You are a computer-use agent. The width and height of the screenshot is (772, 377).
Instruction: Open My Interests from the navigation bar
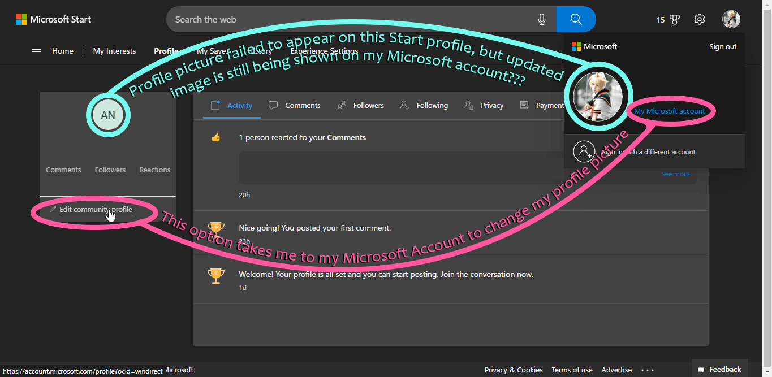114,51
